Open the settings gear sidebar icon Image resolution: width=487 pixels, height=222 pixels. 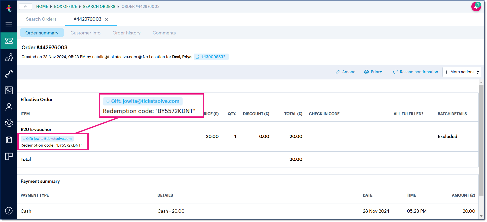click(x=9, y=123)
